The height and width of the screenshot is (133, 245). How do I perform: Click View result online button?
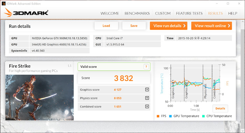pos(211,26)
